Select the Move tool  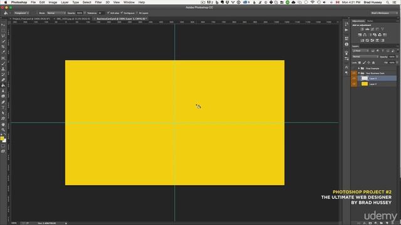(x=3, y=25)
